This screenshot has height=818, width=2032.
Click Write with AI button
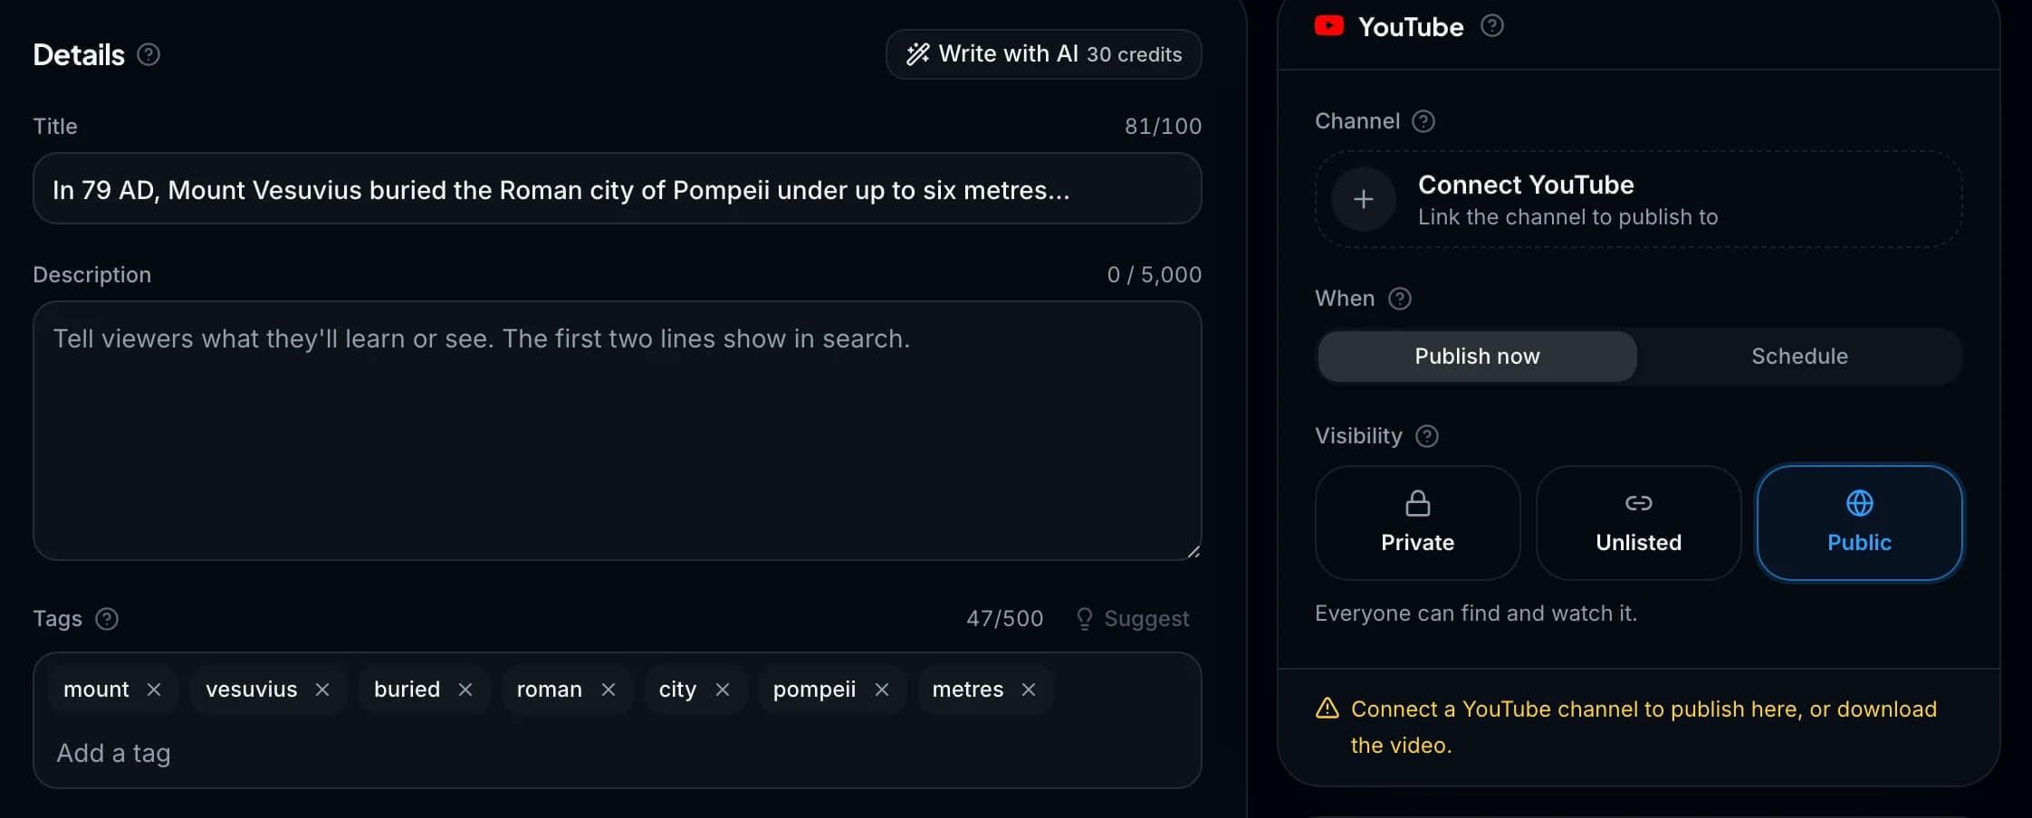[1043, 54]
